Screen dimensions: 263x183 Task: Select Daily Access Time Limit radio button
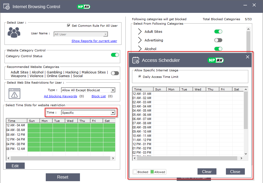click(140, 77)
